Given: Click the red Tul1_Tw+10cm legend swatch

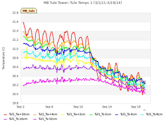Looking at the screenshot, I should [x=5, y=115].
